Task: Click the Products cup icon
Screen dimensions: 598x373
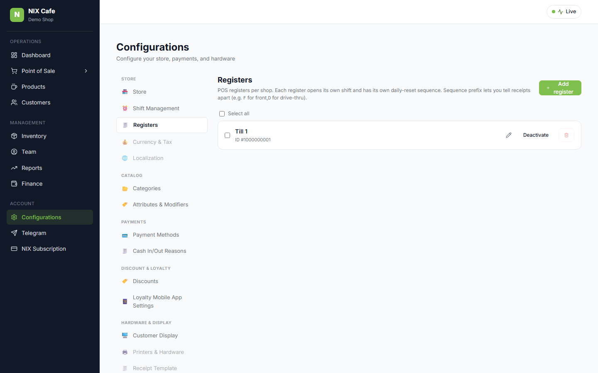Action: tap(14, 87)
